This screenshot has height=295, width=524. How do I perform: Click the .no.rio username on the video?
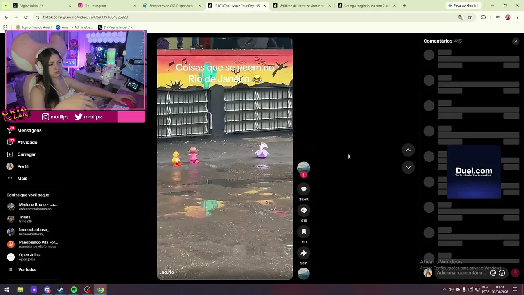tap(167, 272)
